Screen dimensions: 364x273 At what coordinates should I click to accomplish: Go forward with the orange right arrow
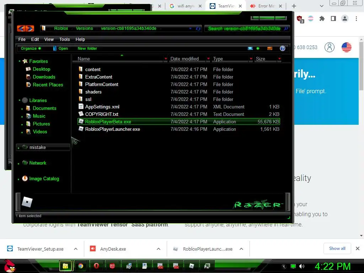coord(30,28)
